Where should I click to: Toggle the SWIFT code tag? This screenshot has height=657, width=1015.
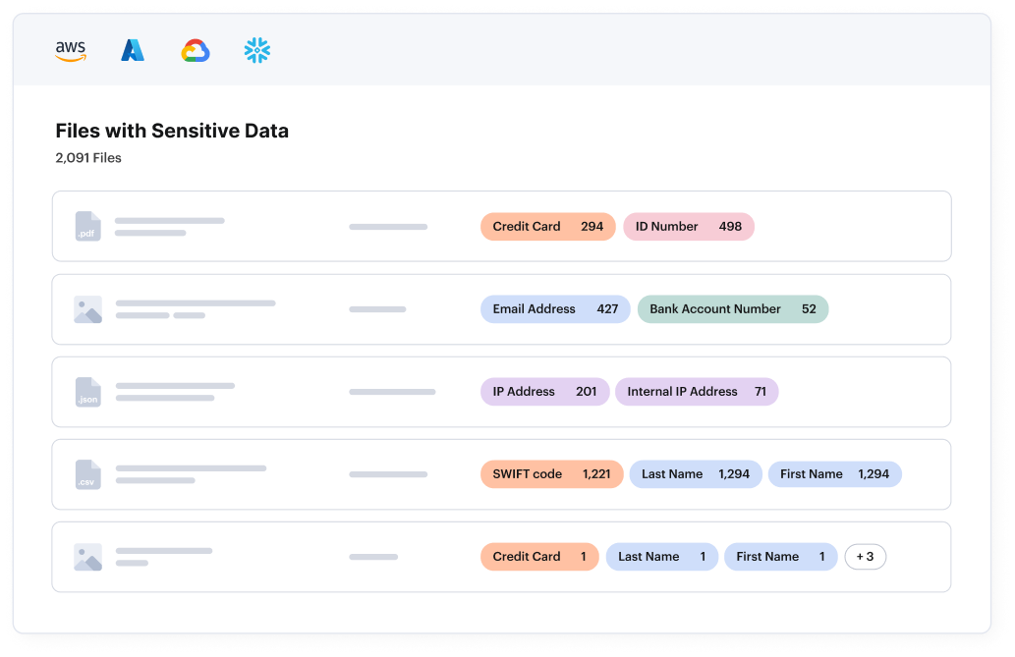point(549,474)
